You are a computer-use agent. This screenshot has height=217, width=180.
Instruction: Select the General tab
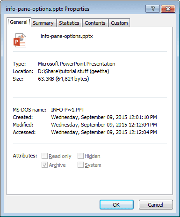point(19,22)
